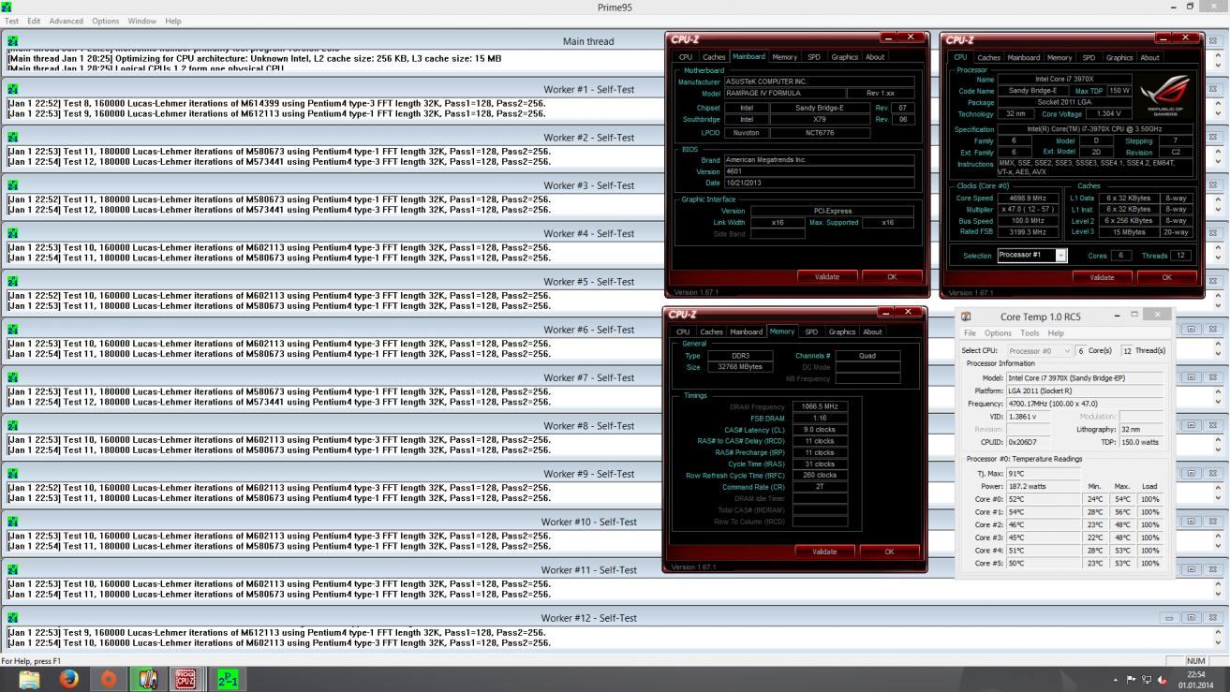Viewport: 1230px width, 692px height.
Task: Click the Prime95 title bar app icon
Action: point(7,7)
